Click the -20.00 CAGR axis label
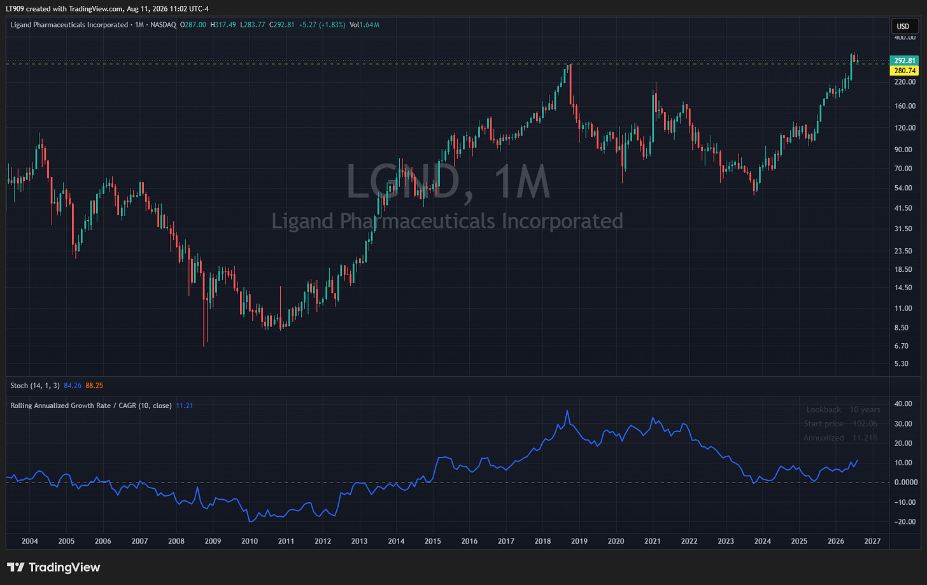 (904, 522)
